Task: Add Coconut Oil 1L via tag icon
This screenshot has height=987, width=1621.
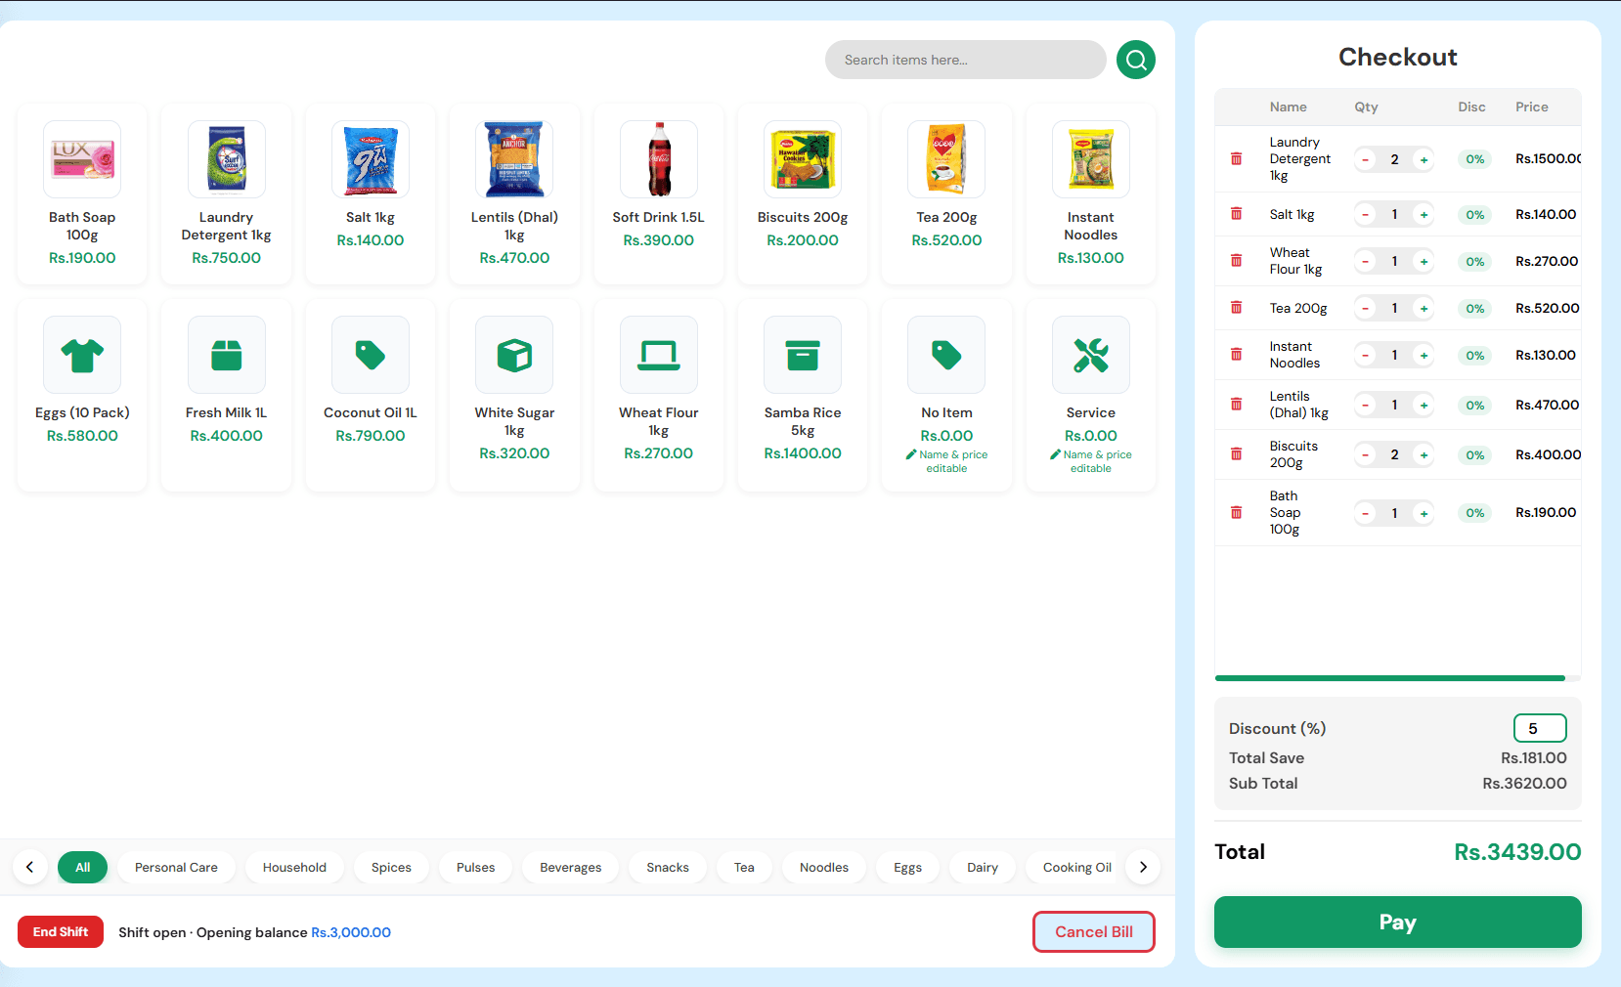Action: click(x=371, y=355)
